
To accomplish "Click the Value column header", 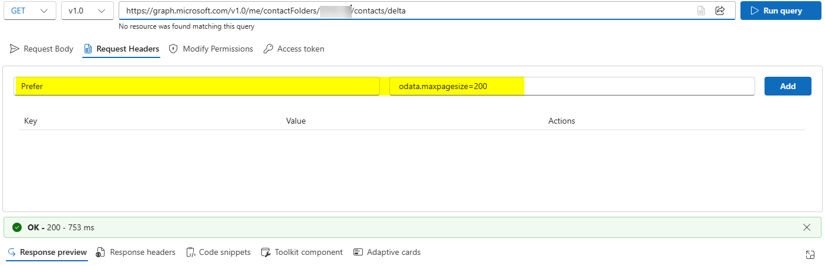I will click(296, 121).
